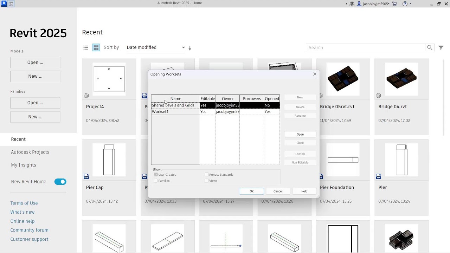Image resolution: width=450 pixels, height=253 pixels.
Task: Click the Open button in worksets dialog
Action: pos(300,134)
